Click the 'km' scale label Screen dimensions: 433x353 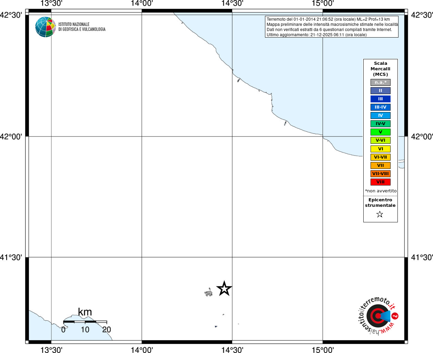click(85, 312)
